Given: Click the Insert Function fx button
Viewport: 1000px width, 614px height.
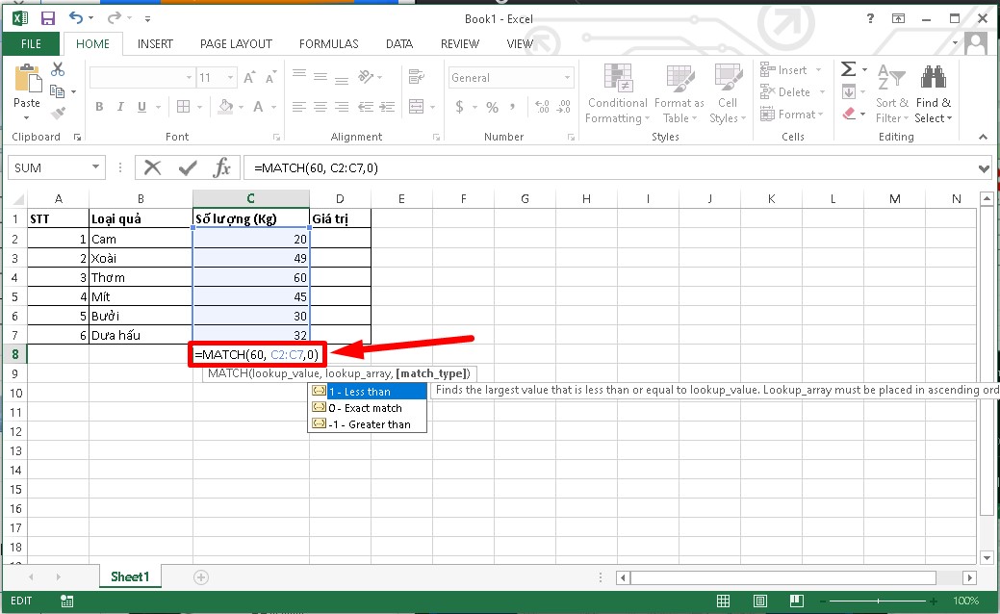Looking at the screenshot, I should [x=221, y=167].
